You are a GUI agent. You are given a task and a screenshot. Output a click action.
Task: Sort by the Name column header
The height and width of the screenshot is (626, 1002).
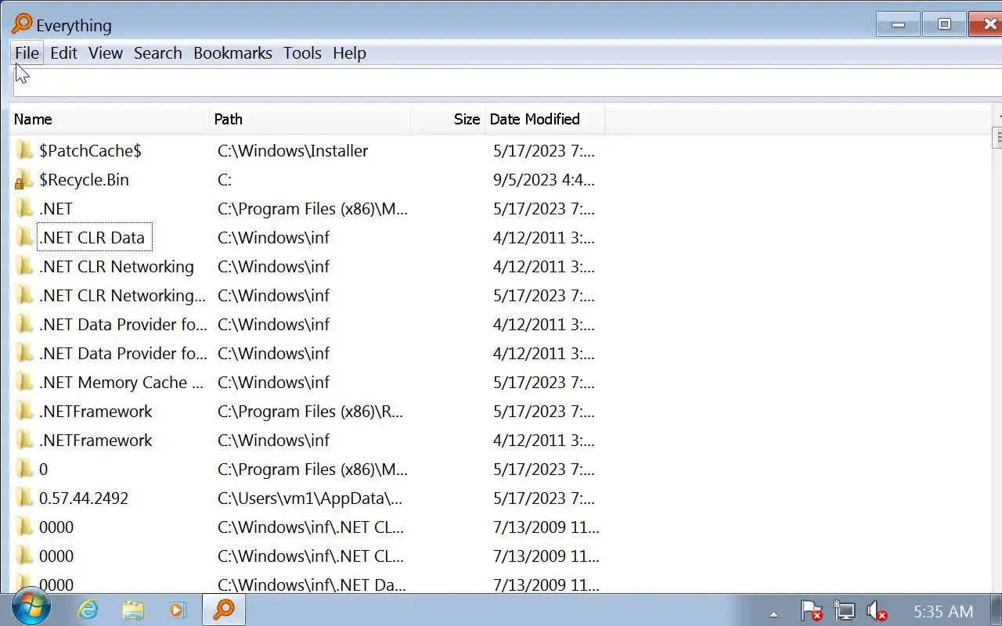tap(110, 119)
